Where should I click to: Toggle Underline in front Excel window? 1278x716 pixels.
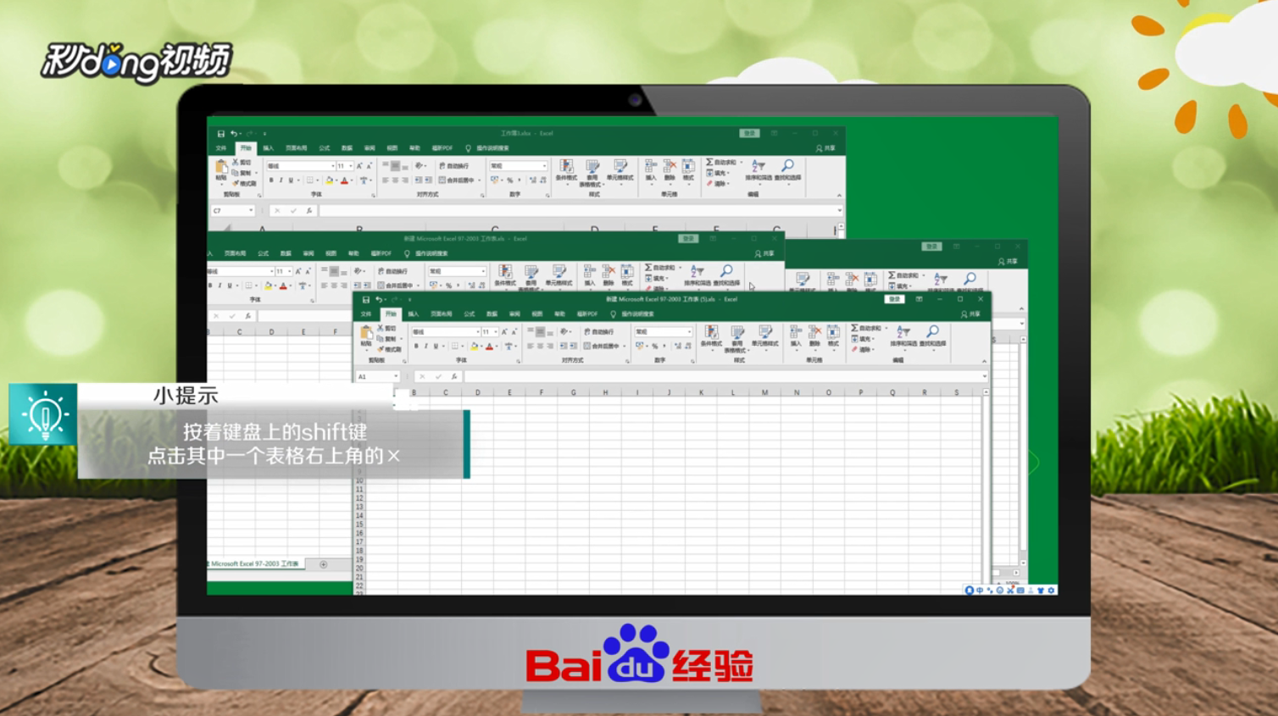pyautogui.click(x=436, y=346)
